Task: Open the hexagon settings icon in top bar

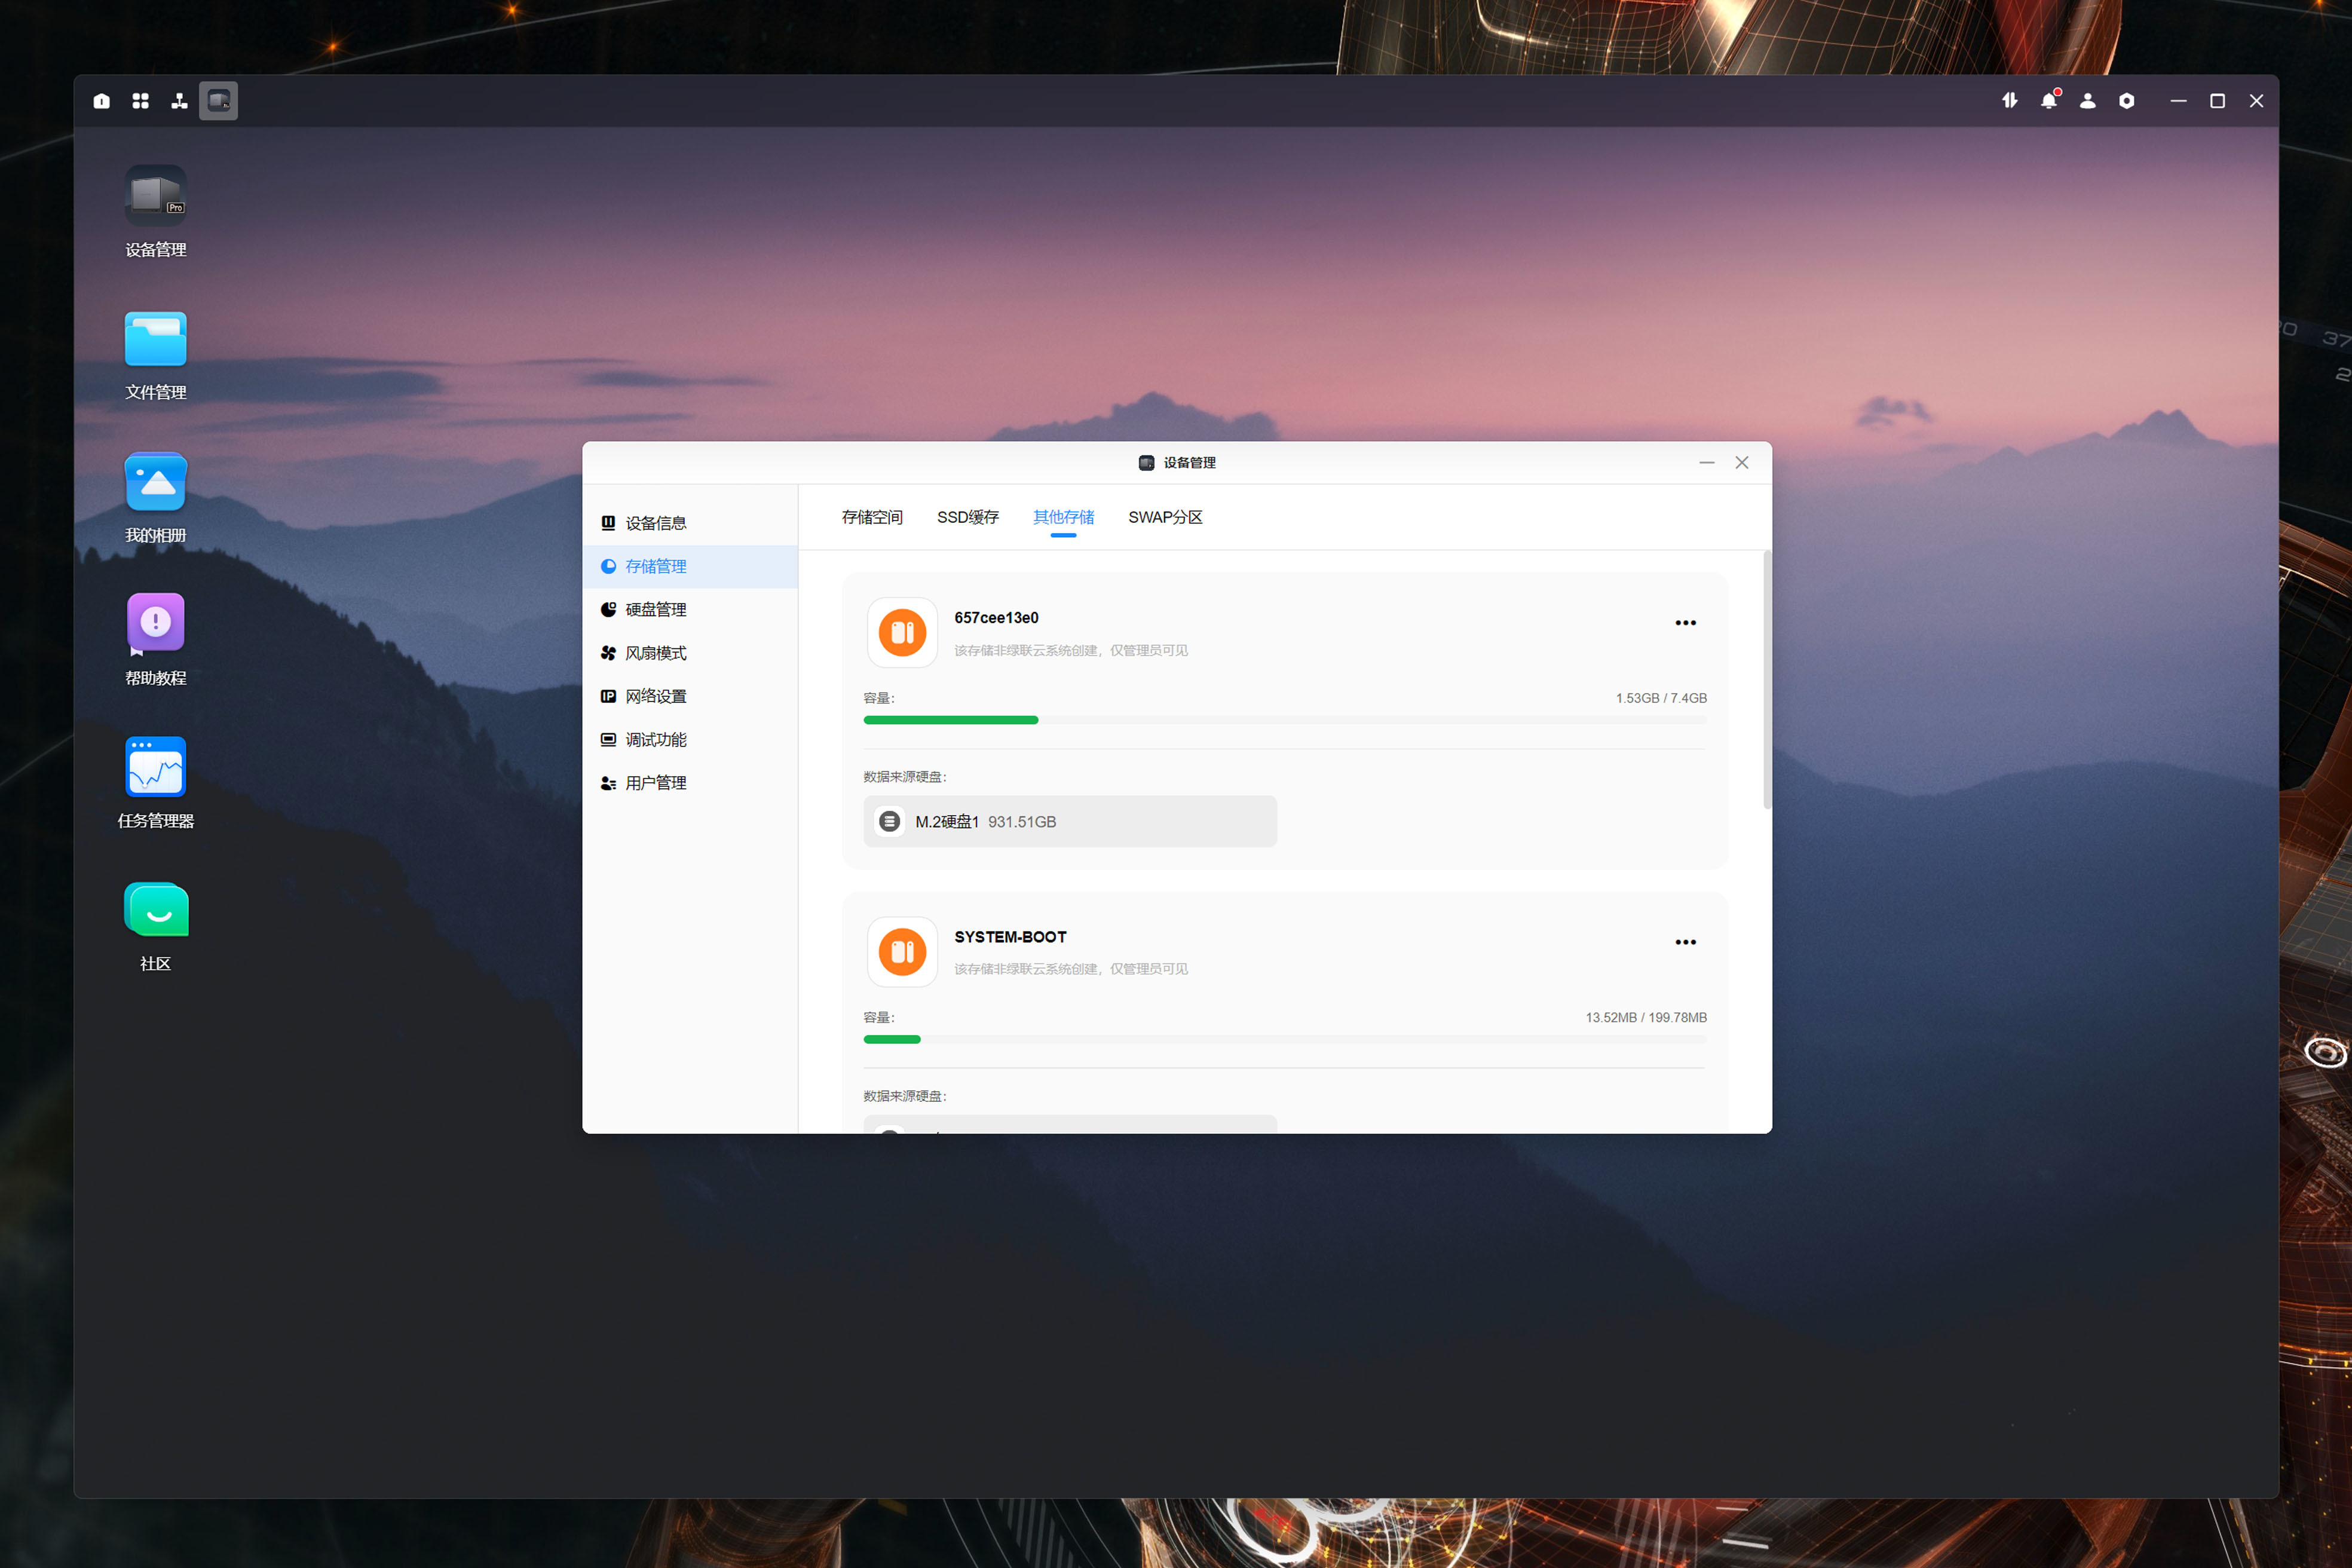Action: click(x=2126, y=101)
